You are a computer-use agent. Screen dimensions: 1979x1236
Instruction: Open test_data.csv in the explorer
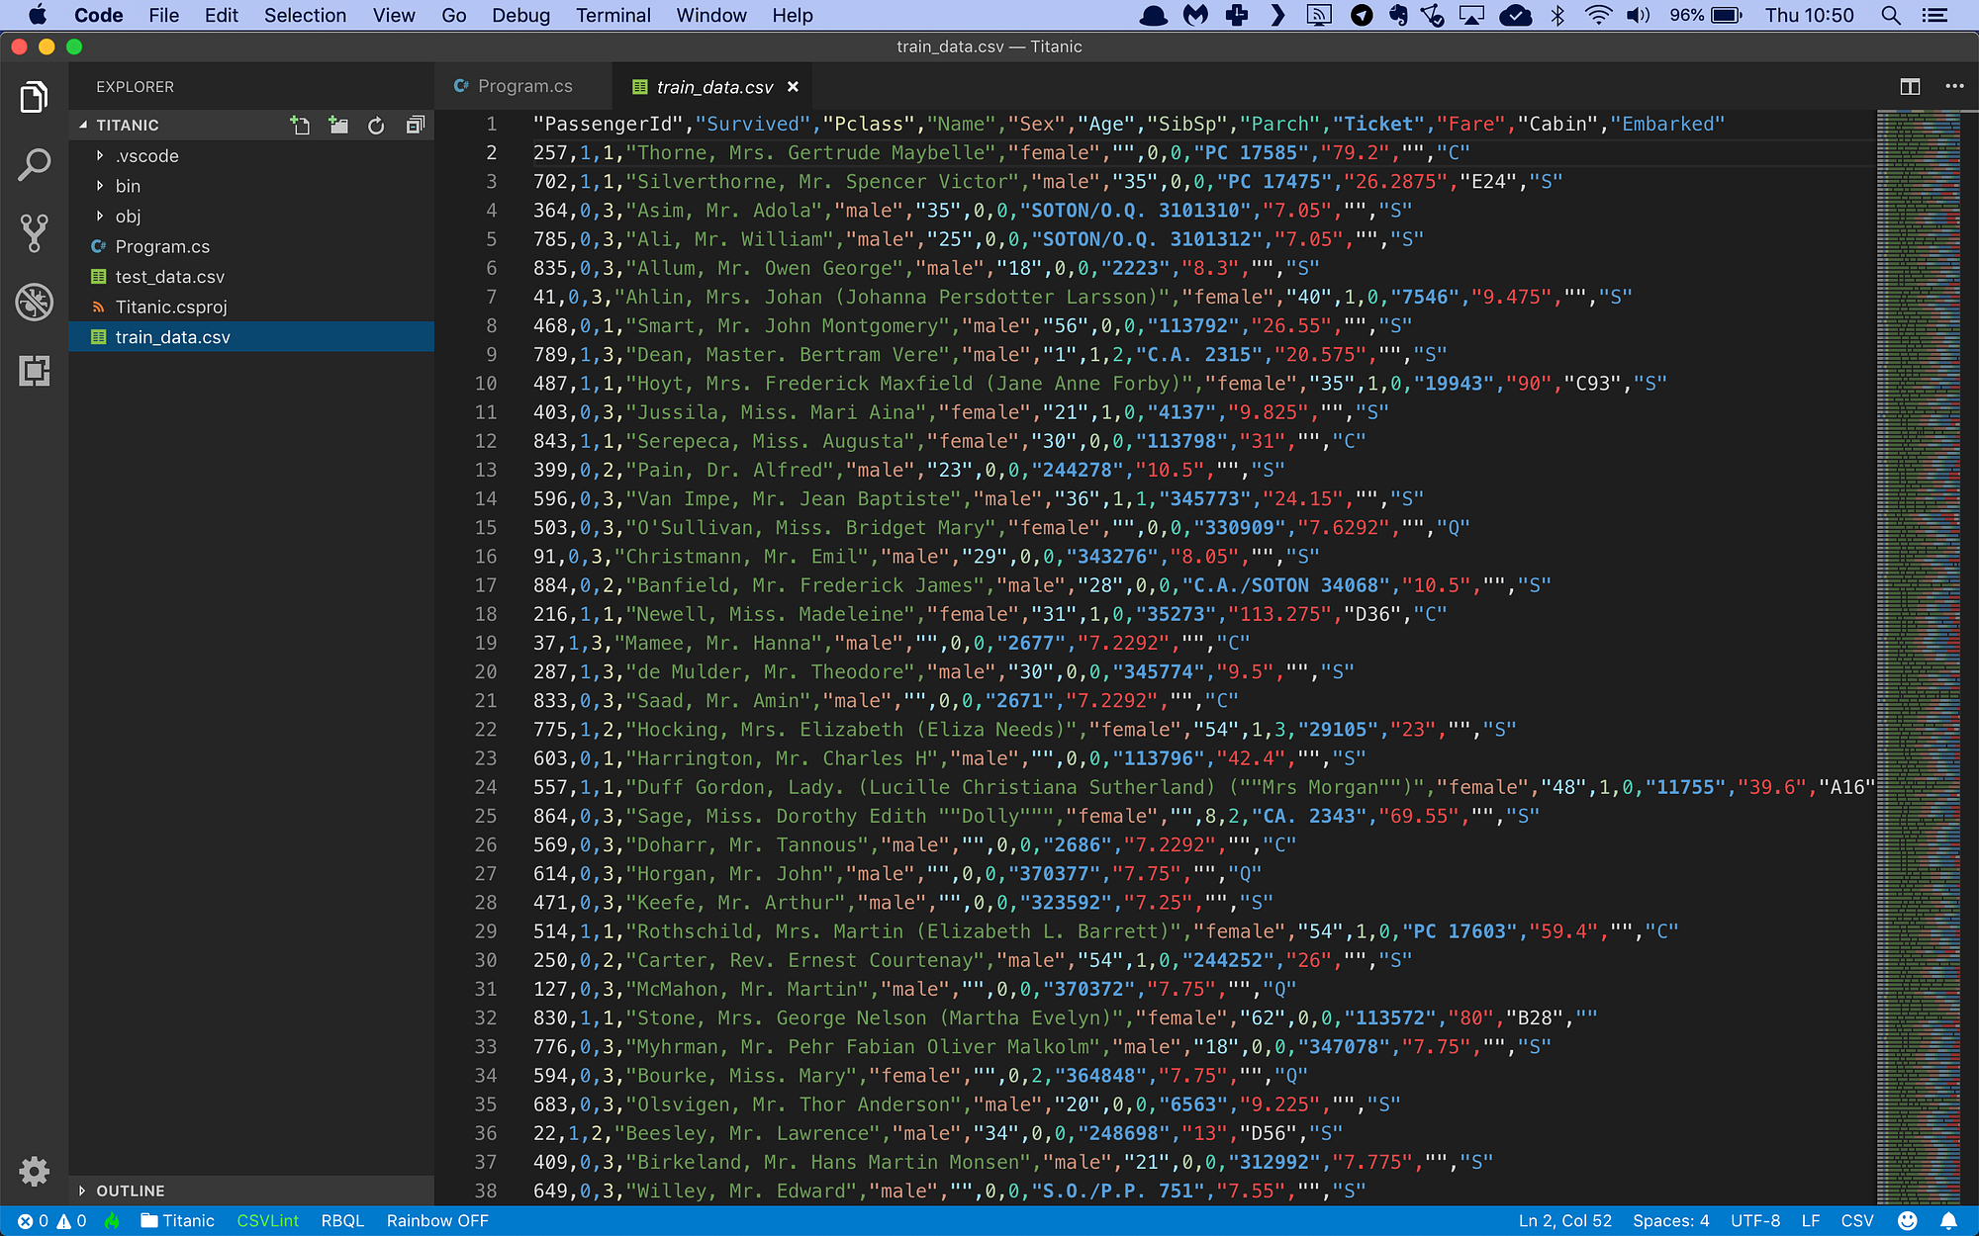click(169, 277)
